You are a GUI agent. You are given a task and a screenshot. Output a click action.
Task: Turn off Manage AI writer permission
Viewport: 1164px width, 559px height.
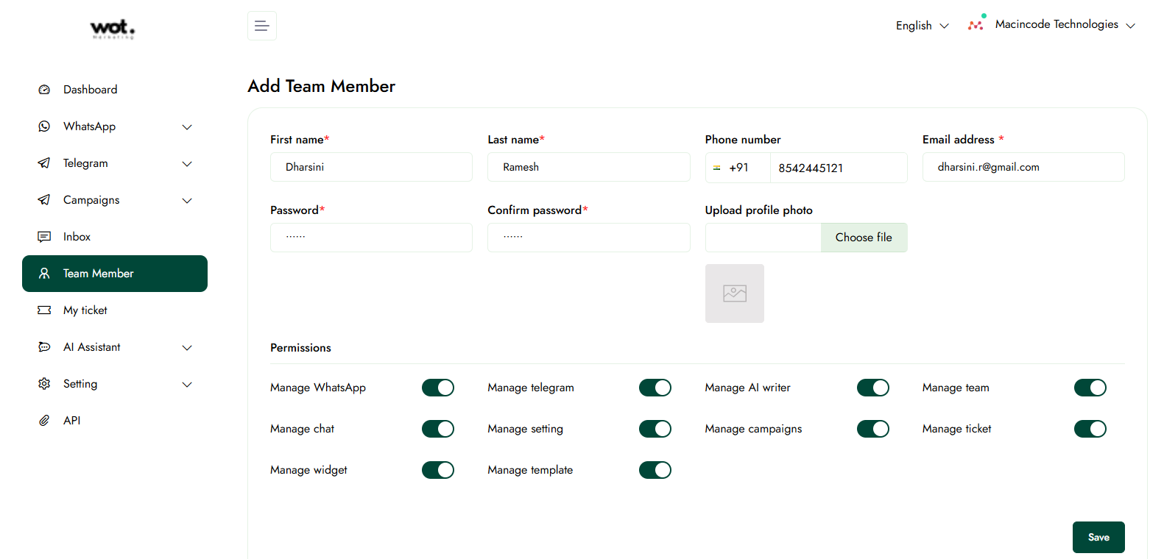[x=872, y=388]
